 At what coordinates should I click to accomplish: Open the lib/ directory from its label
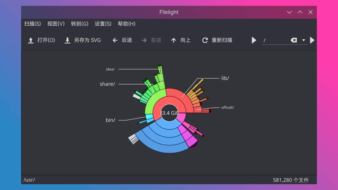pyautogui.click(x=225, y=78)
